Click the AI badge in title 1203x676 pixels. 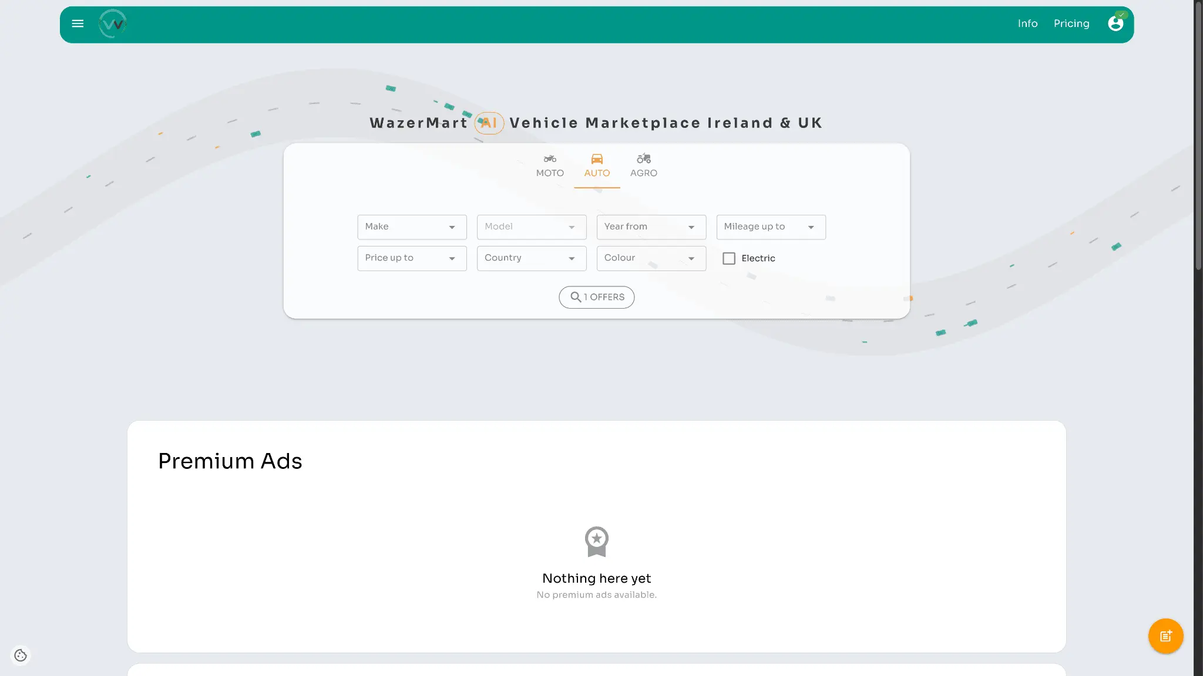[x=489, y=123]
